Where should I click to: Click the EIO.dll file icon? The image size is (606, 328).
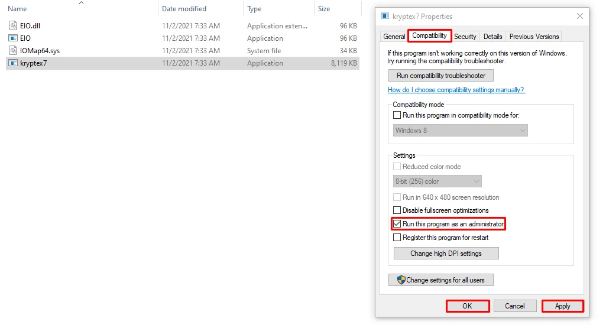[14, 26]
